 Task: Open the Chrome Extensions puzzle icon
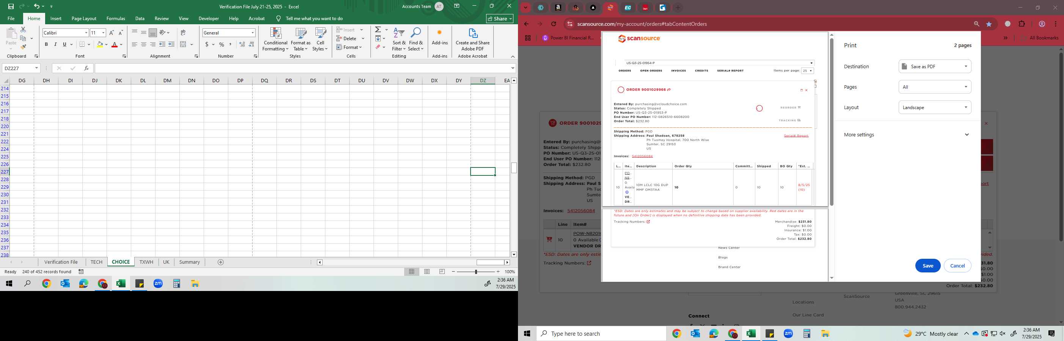click(1022, 24)
